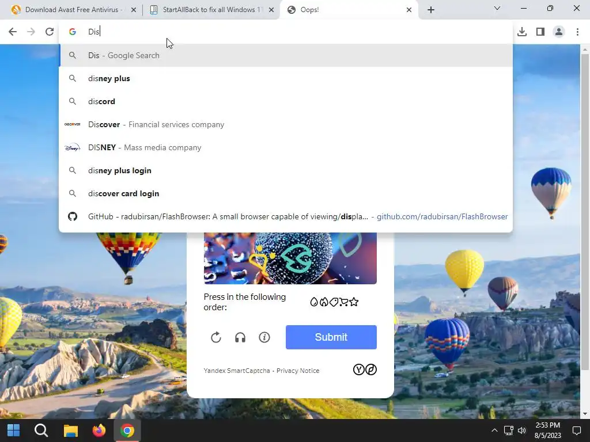The height and width of the screenshot is (442, 590).
Task: Open the clock showing 2:53 PM
Action: pos(547,430)
